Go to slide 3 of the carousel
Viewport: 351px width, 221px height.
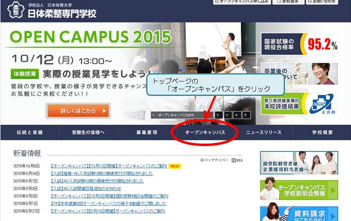[x=227, y=115]
